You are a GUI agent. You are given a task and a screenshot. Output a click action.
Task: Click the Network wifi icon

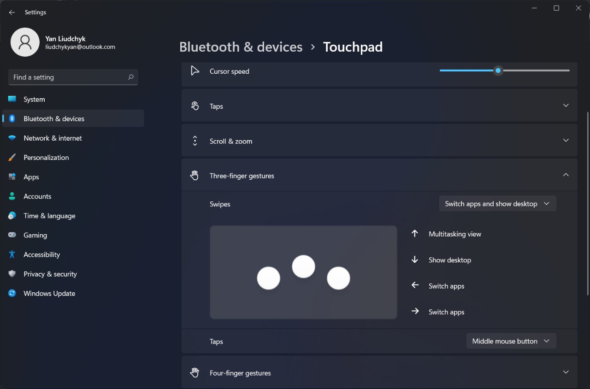pos(12,138)
